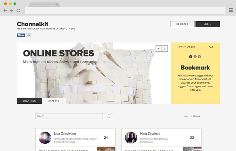Screen dimensions: 236x151
Task: Like the page on Facebook
Action: (21, 35)
